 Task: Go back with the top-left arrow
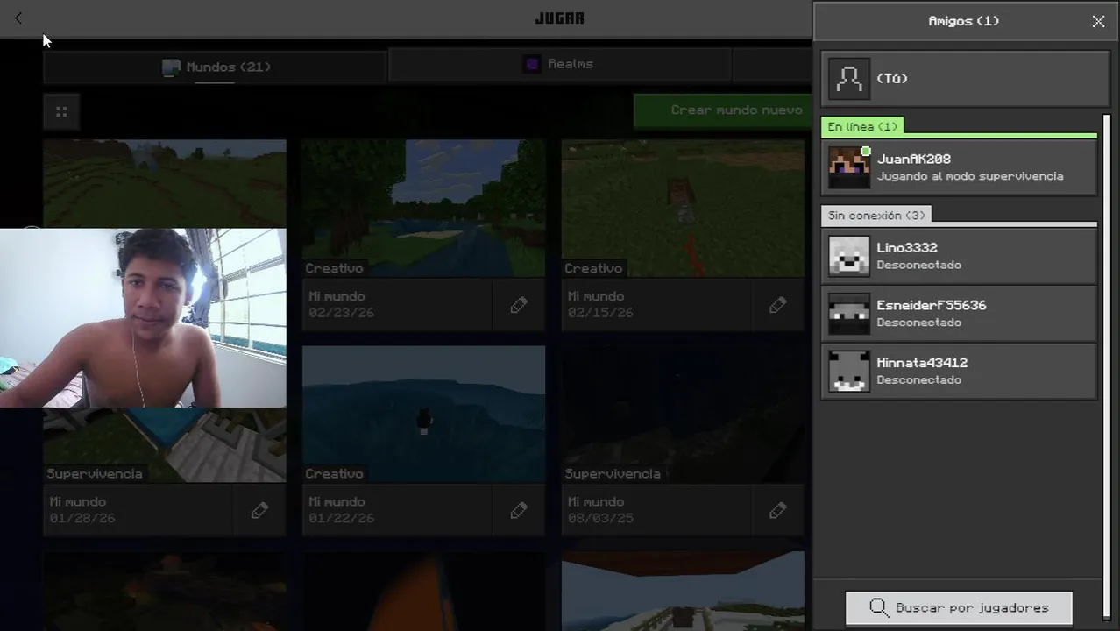pyautogui.click(x=18, y=18)
